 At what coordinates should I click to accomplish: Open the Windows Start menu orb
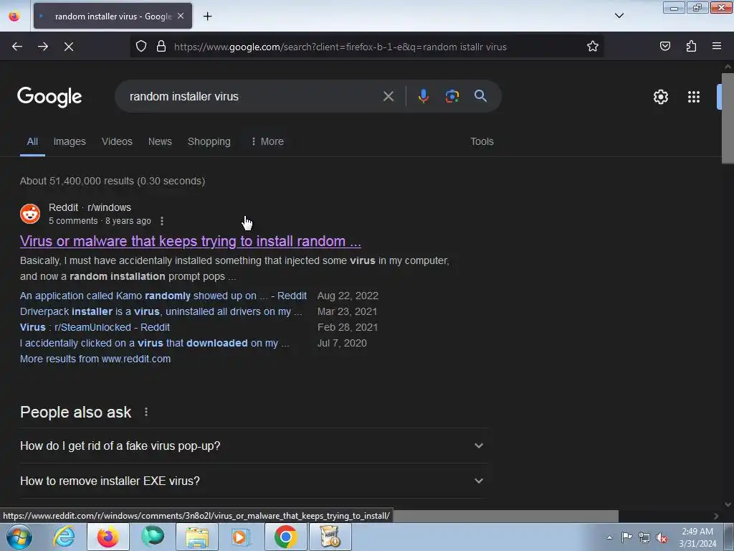pyautogui.click(x=19, y=537)
